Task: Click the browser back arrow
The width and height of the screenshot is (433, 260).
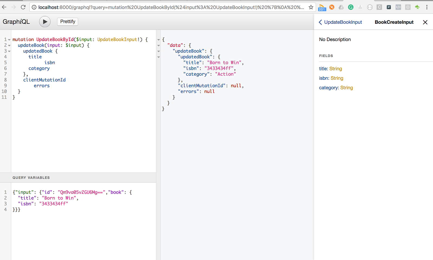Action: point(4,7)
